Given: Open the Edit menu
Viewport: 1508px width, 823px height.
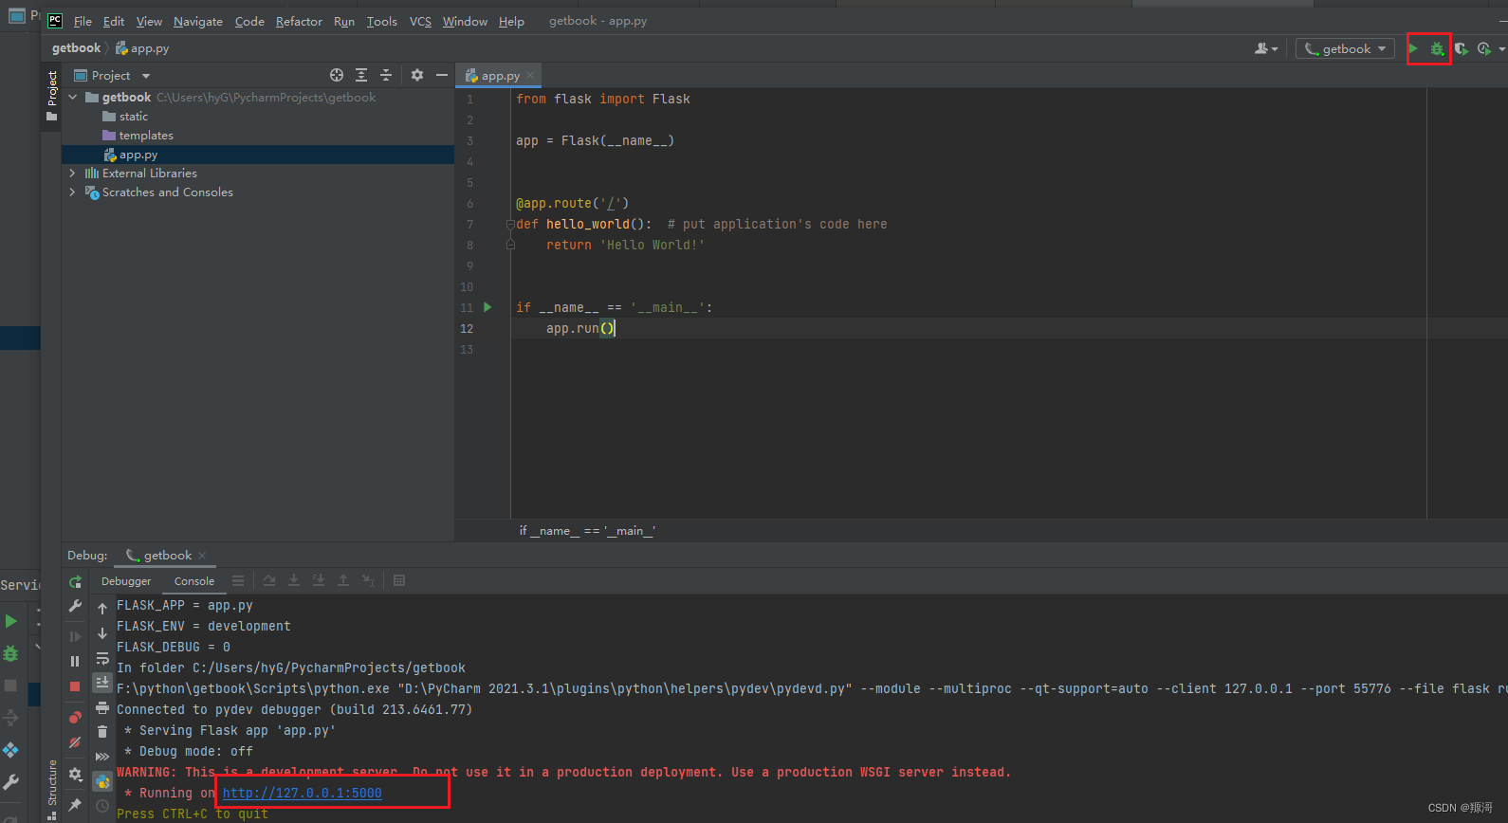Looking at the screenshot, I should (x=114, y=21).
